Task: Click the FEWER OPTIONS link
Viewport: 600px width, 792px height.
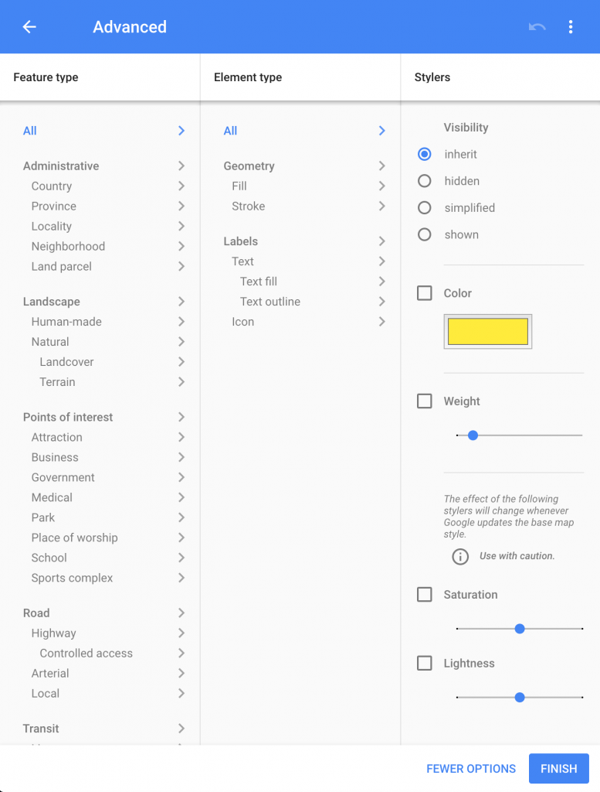Action: pyautogui.click(x=471, y=769)
